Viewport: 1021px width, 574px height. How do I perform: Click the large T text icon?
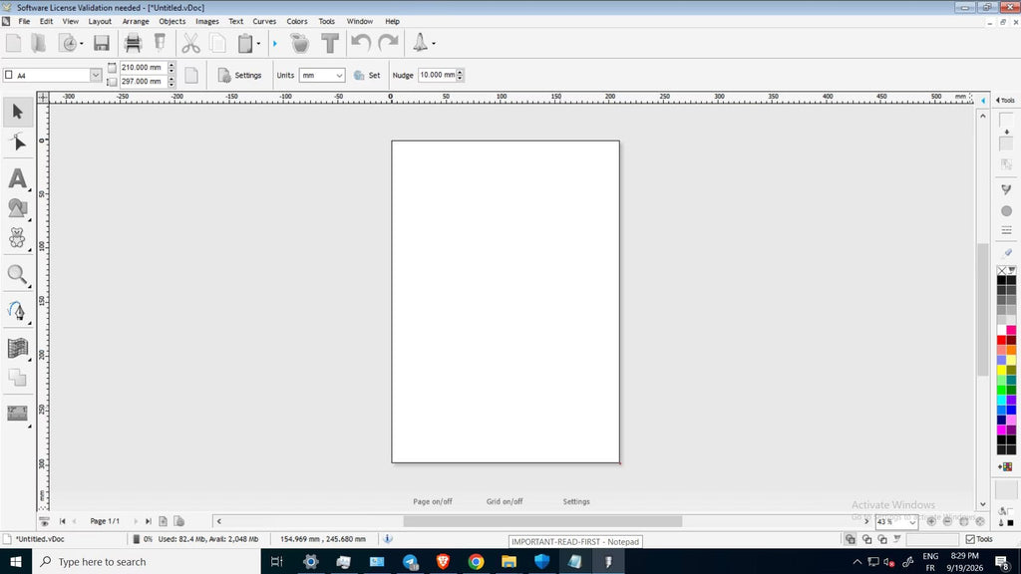tap(330, 44)
